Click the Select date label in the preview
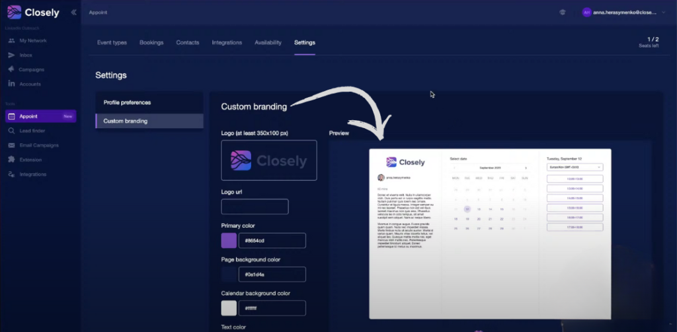 pyautogui.click(x=458, y=158)
